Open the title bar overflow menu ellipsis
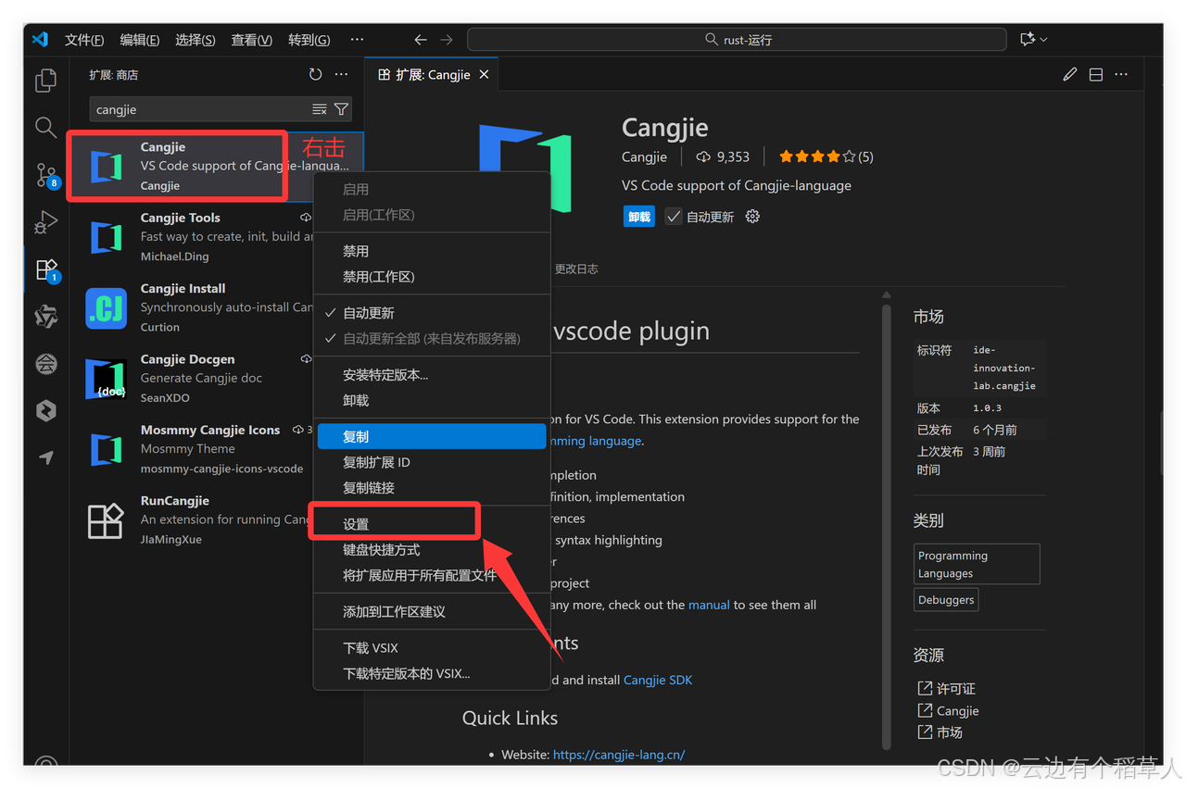 click(x=357, y=40)
